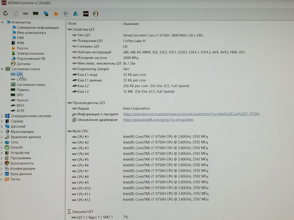Open the sensor gauge toolbar icon

tap(96, 14)
